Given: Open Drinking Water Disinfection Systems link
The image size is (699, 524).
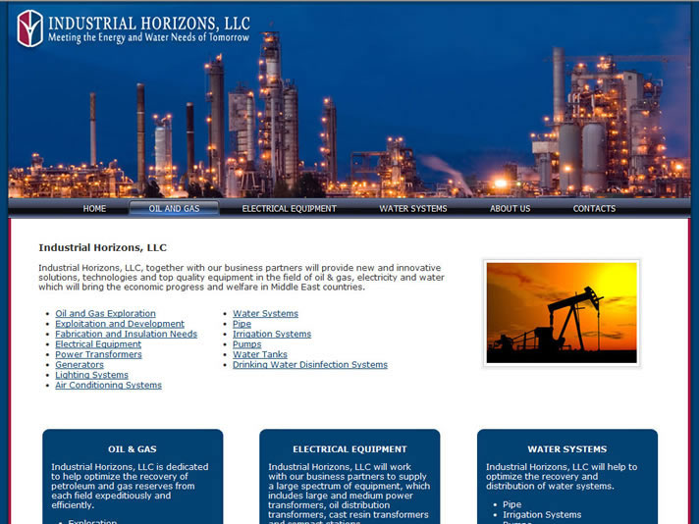Looking at the screenshot, I should [309, 365].
